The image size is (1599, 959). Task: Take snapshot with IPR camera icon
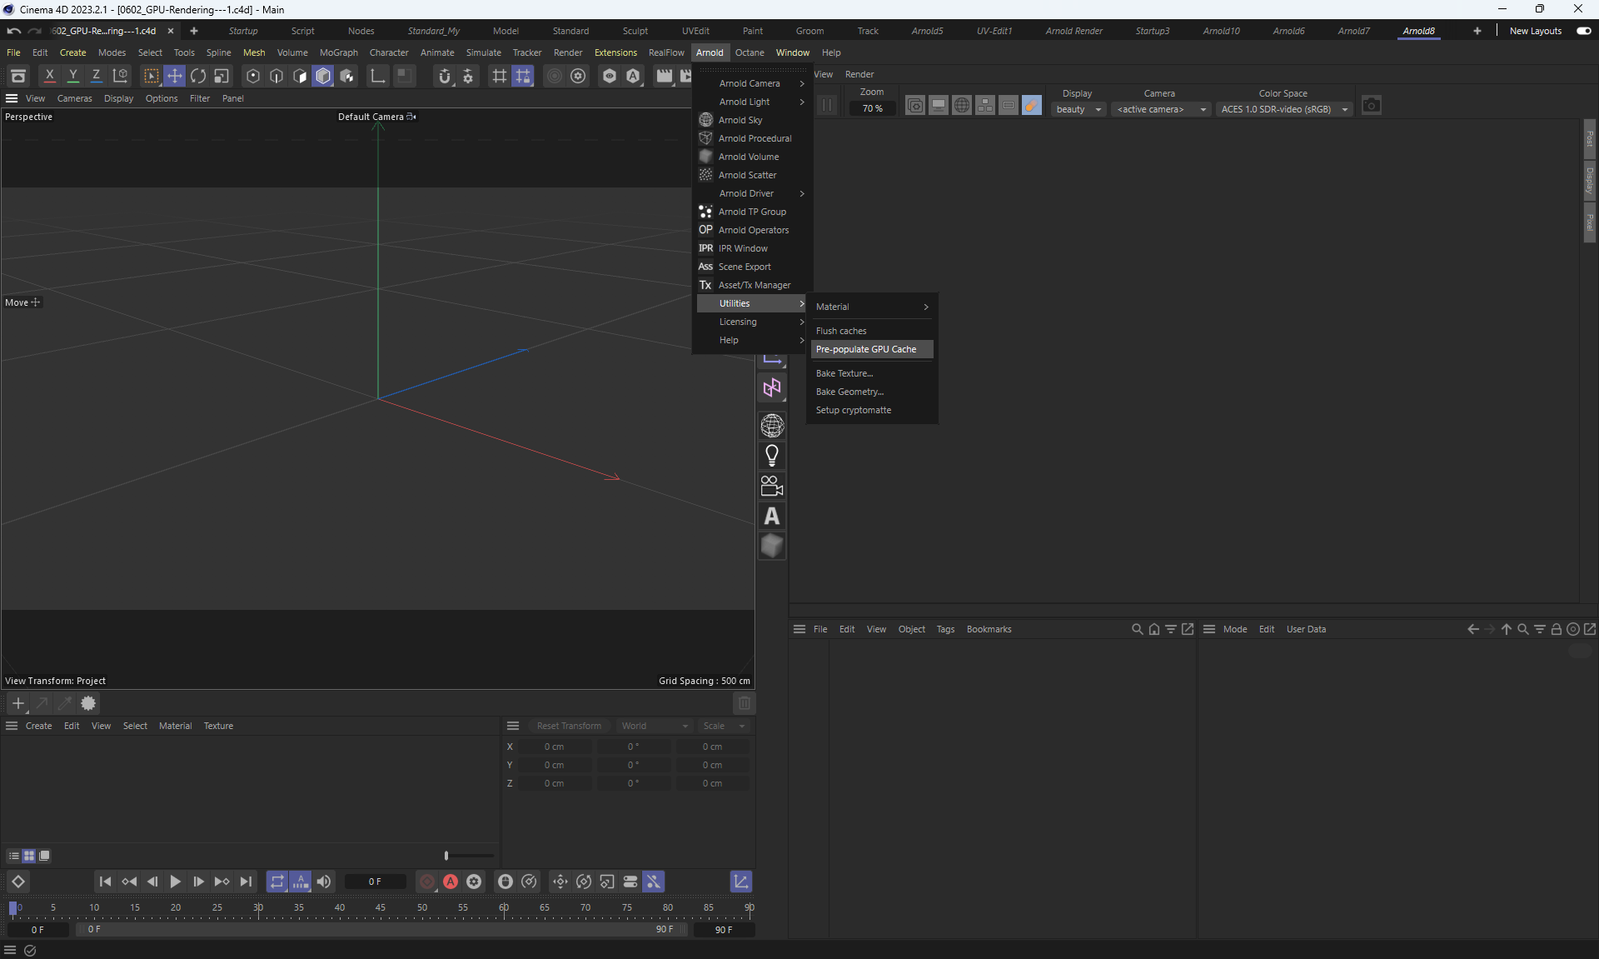pyautogui.click(x=1371, y=105)
